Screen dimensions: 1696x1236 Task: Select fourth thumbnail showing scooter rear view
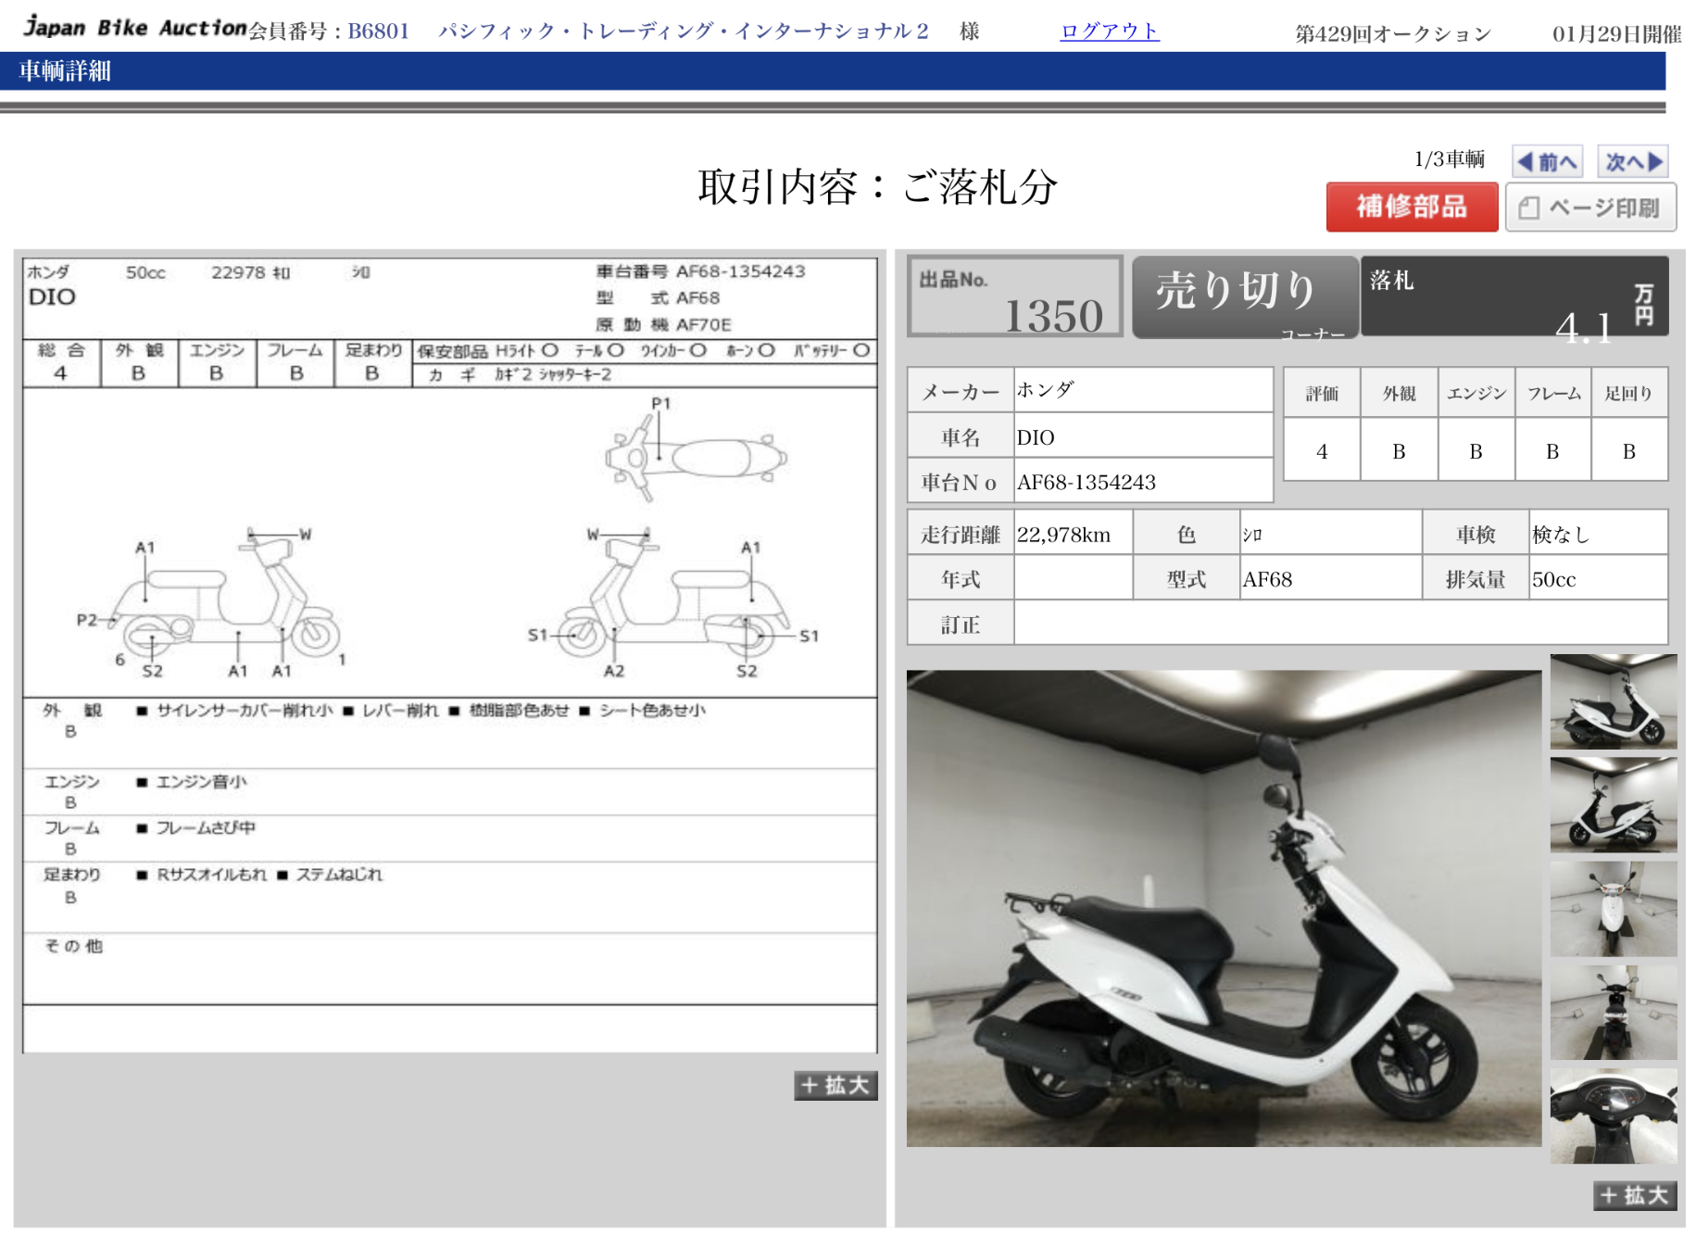[x=1614, y=1013]
